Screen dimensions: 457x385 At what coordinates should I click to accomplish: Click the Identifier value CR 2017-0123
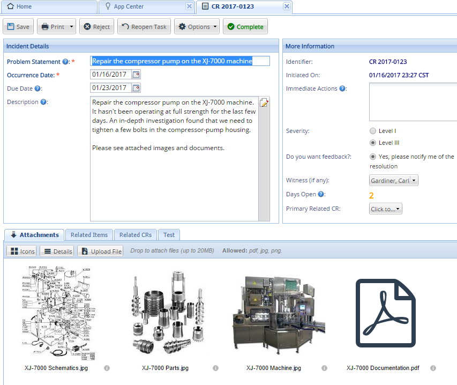click(x=388, y=62)
